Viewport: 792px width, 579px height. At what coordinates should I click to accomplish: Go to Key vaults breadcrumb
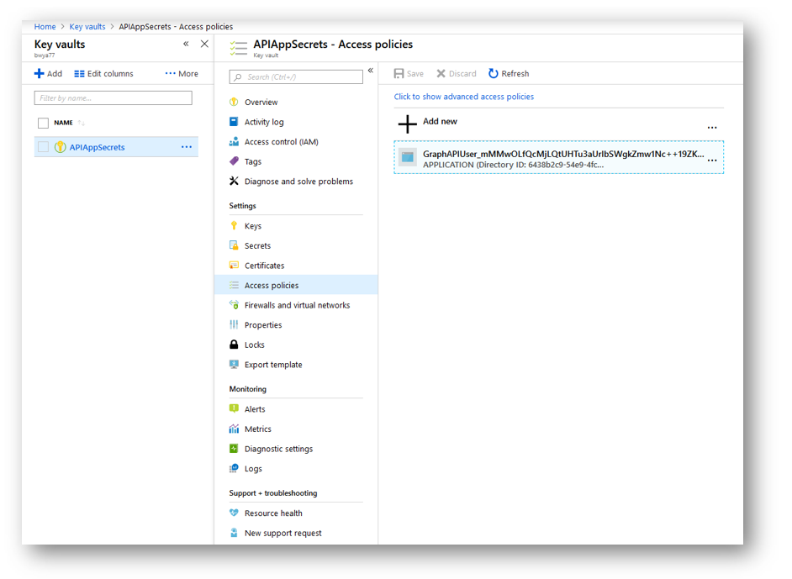[87, 27]
